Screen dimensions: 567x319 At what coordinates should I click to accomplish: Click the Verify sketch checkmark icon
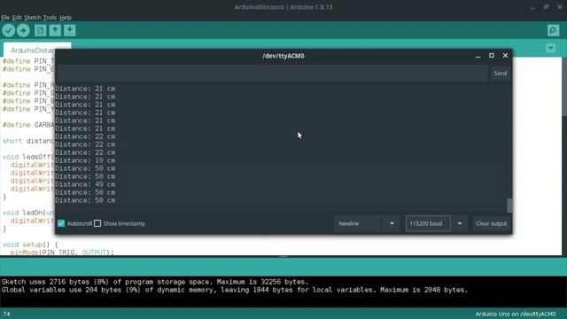coord(8,30)
